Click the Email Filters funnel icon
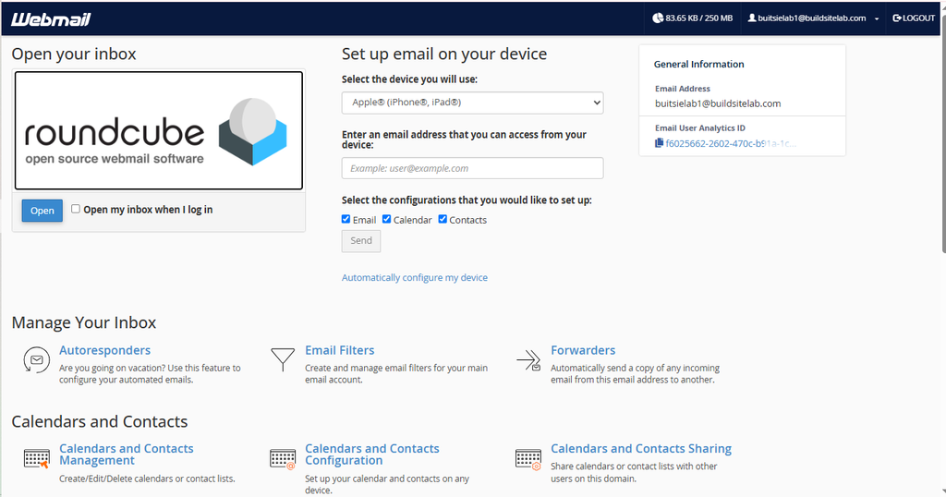The width and height of the screenshot is (946, 497). tap(283, 358)
